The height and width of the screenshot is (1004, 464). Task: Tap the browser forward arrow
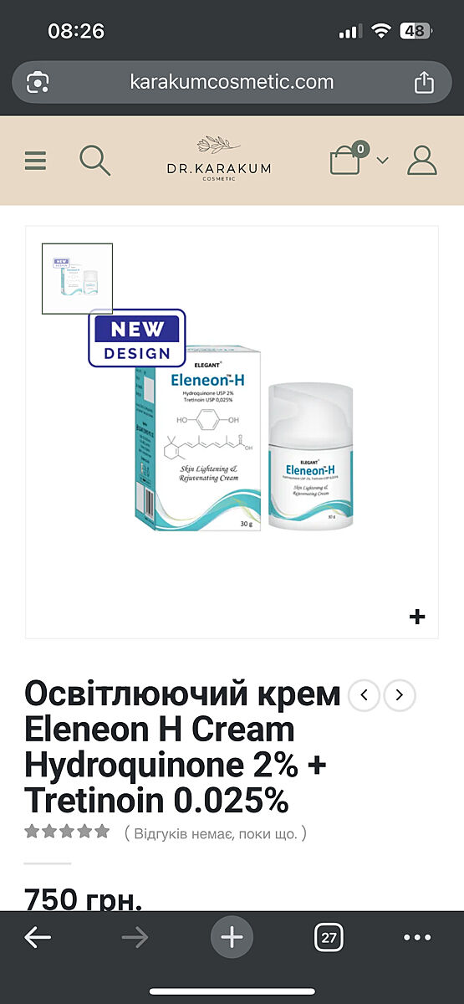click(x=135, y=938)
